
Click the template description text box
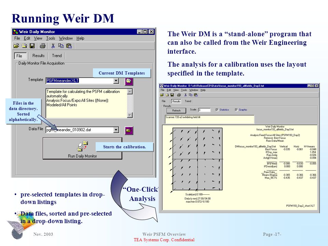tap(86, 103)
